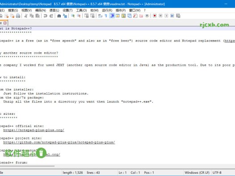Minimize the Notepad++ window
The height and width of the screenshot is (176, 235).
click(226, 4)
